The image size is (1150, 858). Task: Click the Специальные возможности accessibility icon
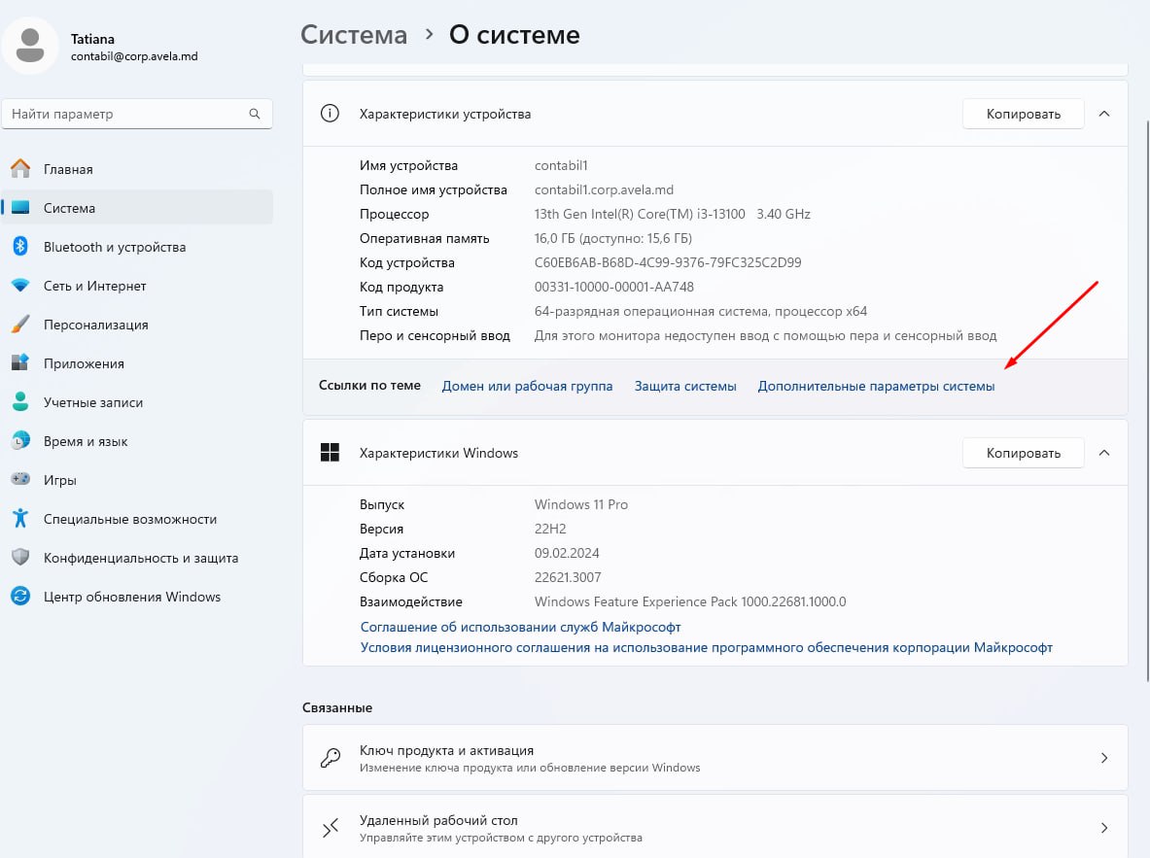click(x=20, y=519)
